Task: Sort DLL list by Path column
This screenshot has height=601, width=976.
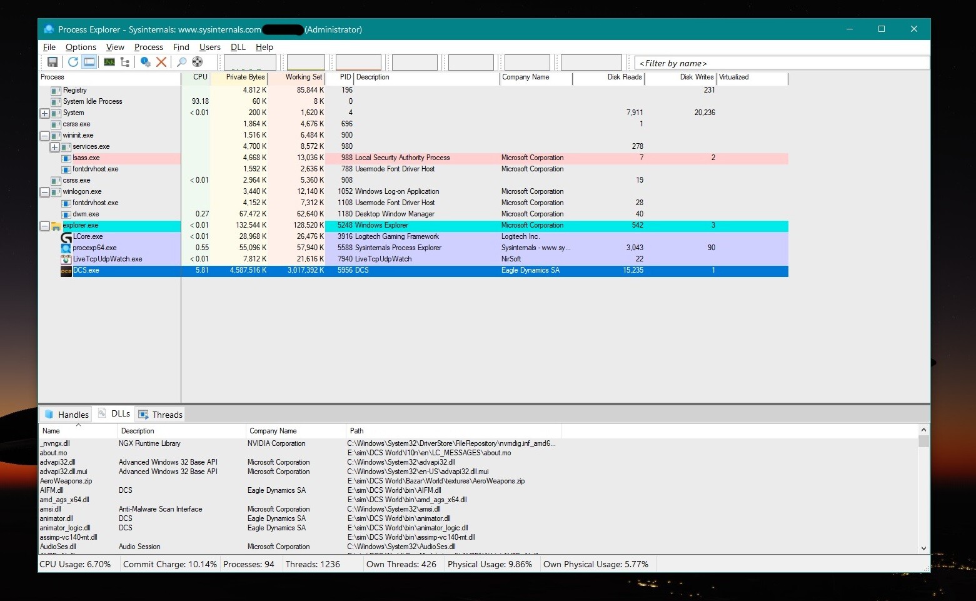Action: 453,431
